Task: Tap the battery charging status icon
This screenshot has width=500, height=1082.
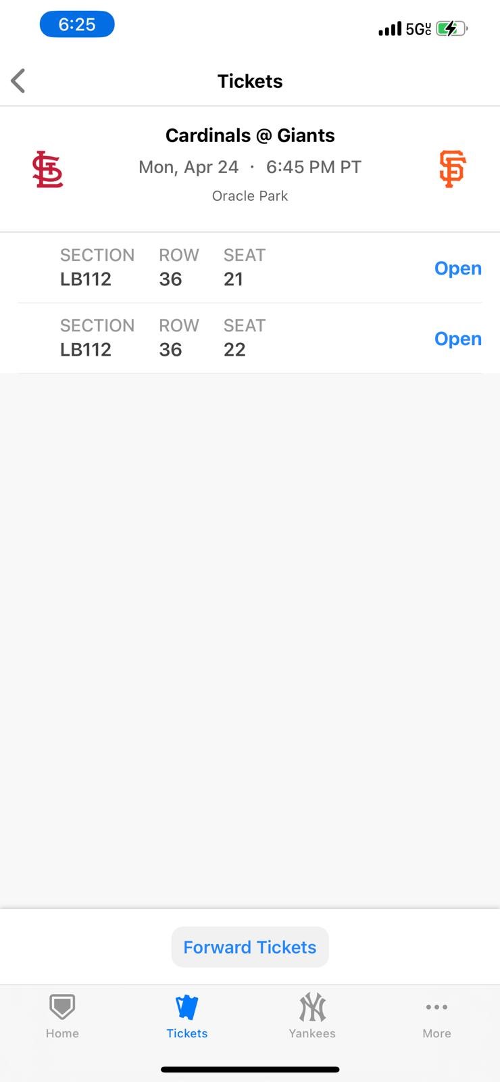Action: point(451,28)
